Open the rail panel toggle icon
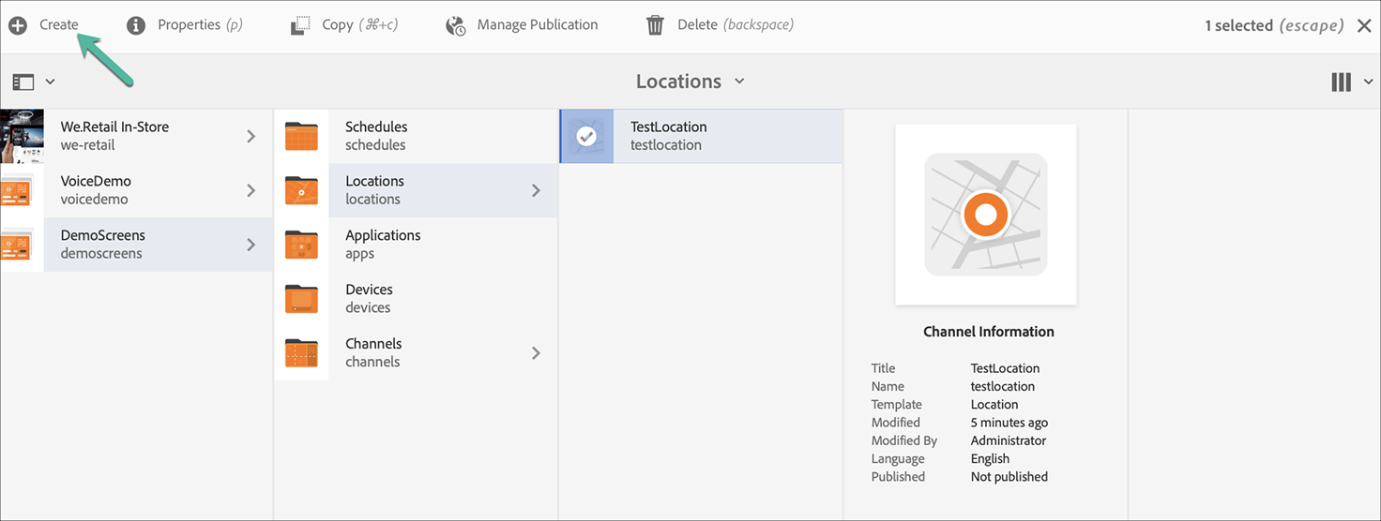Viewport: 1381px width, 521px height. pyautogui.click(x=24, y=82)
